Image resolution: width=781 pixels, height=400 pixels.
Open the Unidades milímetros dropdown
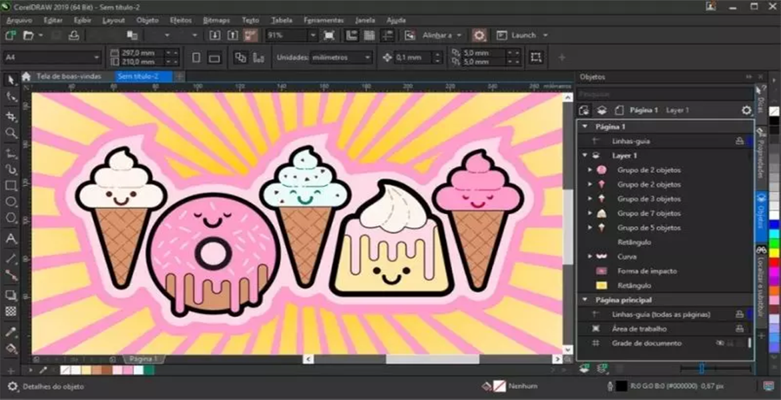341,58
